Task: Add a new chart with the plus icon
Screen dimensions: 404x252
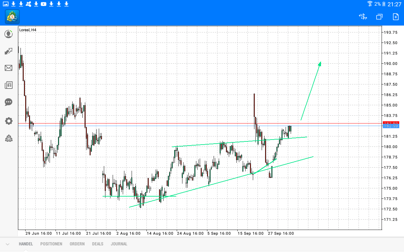Action: click(395, 16)
